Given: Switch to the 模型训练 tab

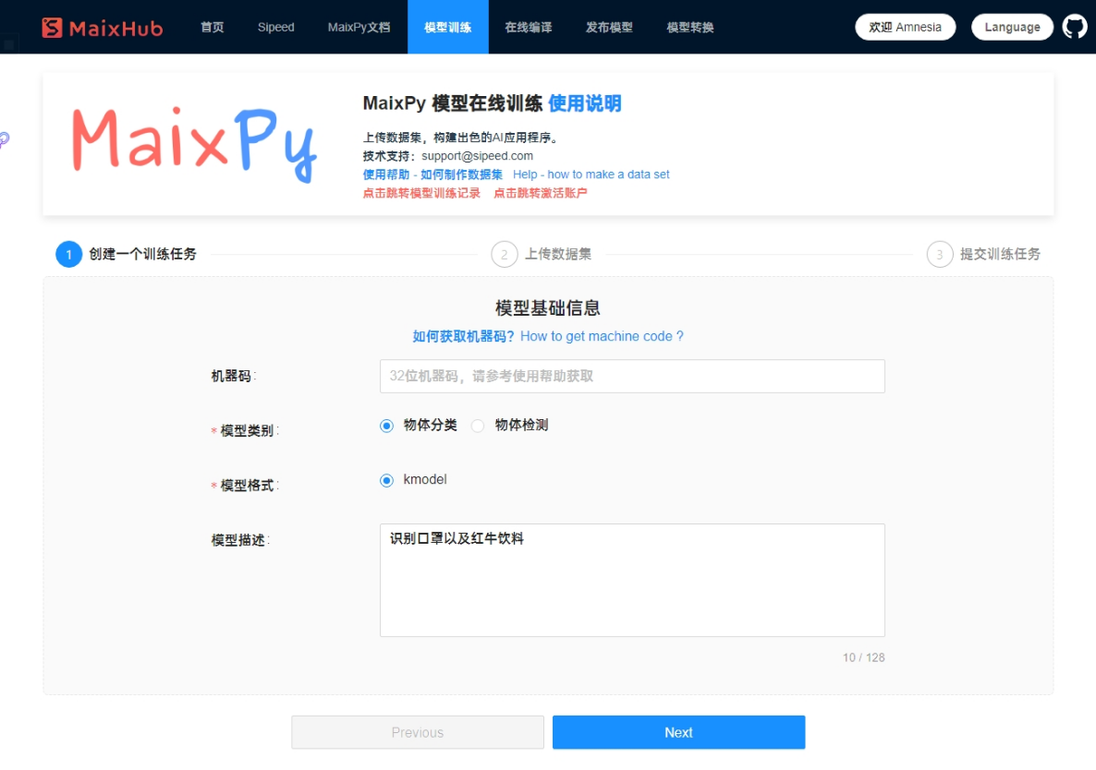Looking at the screenshot, I should [447, 27].
